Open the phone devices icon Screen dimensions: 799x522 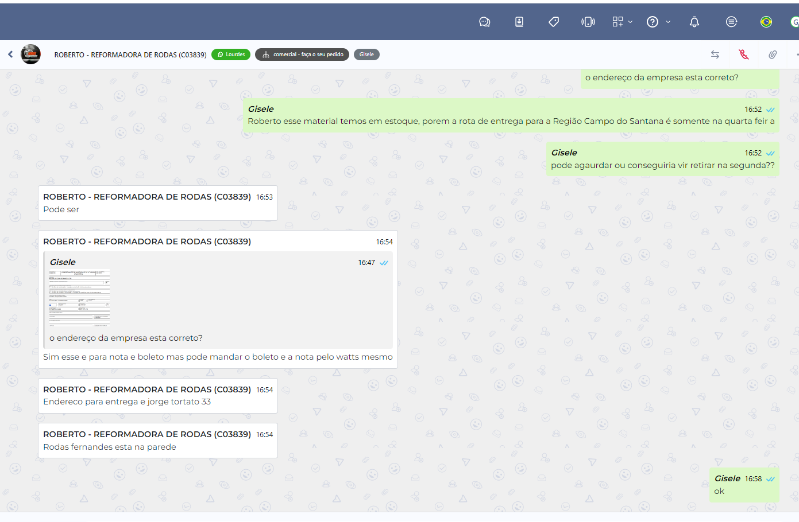pos(588,22)
